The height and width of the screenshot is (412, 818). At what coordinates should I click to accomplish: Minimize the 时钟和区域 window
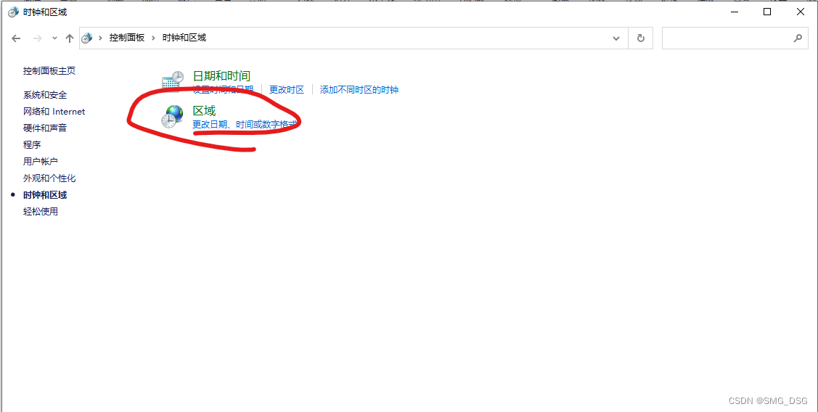734,12
